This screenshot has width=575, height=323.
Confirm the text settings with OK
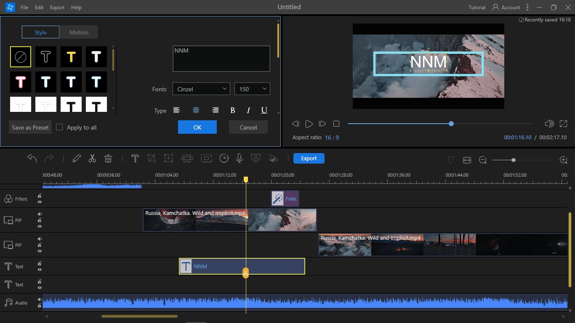coord(197,127)
